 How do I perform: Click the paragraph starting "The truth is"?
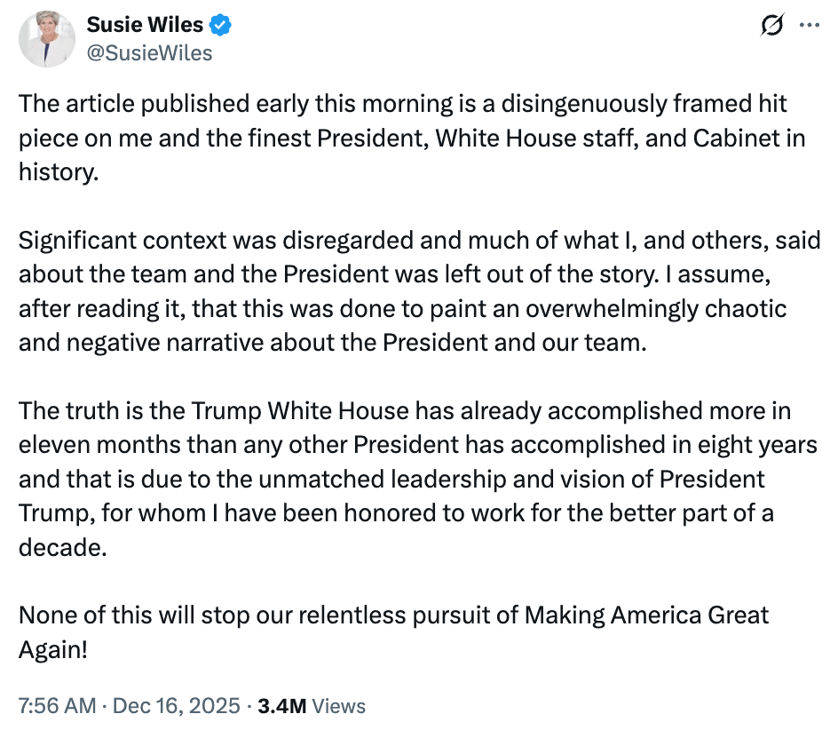(x=418, y=479)
